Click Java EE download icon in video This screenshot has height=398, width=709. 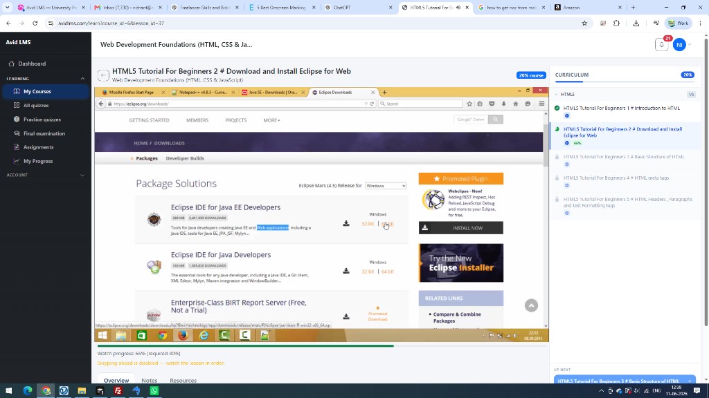(x=346, y=223)
